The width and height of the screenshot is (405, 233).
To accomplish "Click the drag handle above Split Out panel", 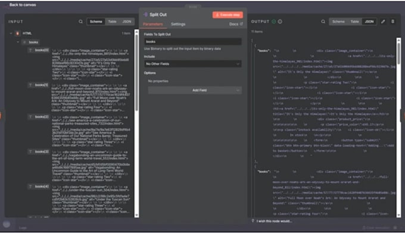I will 193,7.
